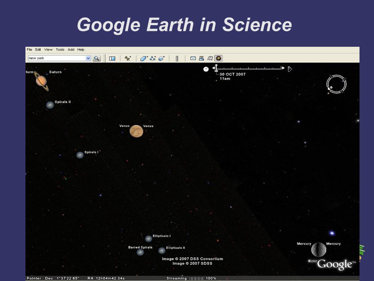Click the Ellipticals I galaxy placemark

(x=148, y=238)
